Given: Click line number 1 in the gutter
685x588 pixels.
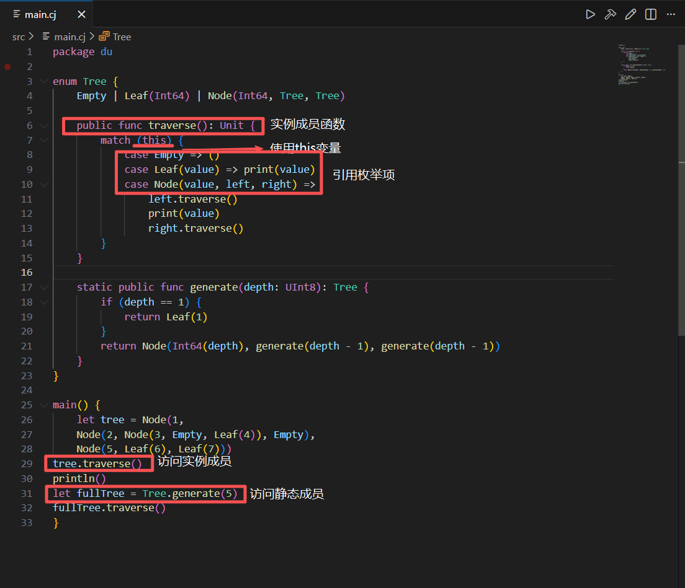Looking at the screenshot, I should coord(30,52).
